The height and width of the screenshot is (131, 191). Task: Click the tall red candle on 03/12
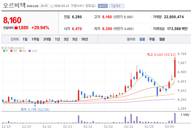point(175,68)
